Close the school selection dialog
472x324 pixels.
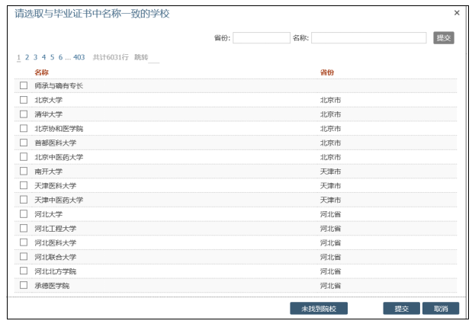coord(457,13)
